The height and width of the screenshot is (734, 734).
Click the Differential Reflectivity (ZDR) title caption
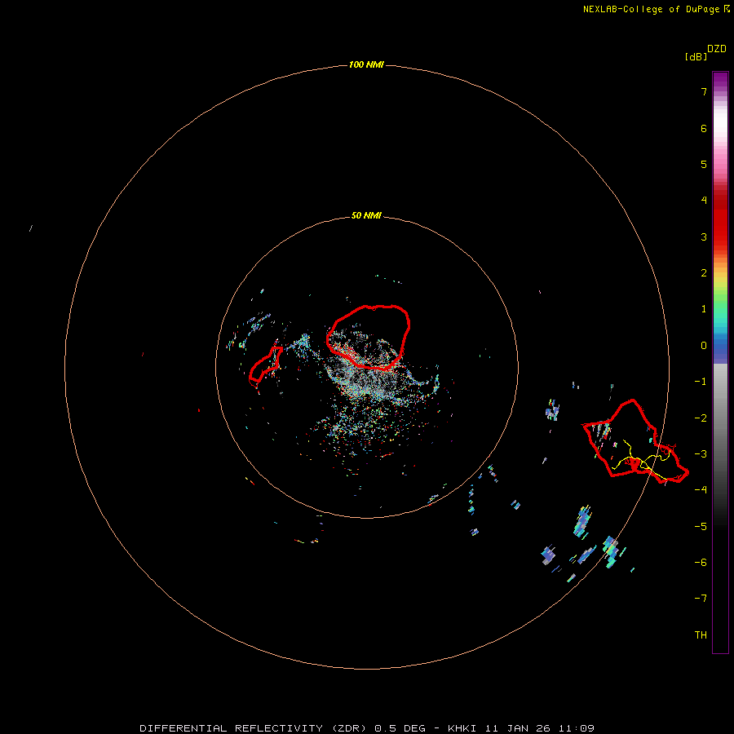(x=367, y=728)
